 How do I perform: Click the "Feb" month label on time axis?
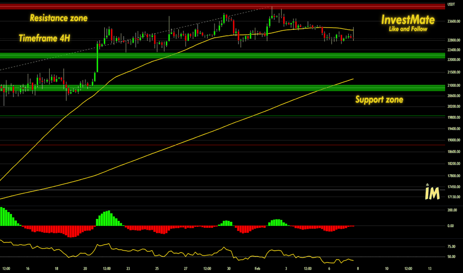(x=257, y=269)
